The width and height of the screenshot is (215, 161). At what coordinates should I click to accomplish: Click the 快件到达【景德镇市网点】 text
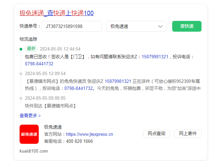(x=50, y=106)
